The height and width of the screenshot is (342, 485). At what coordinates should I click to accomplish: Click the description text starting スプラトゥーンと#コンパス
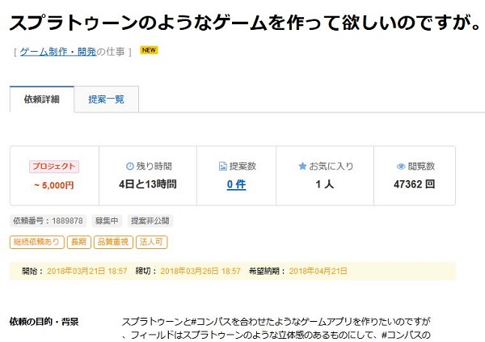[276, 329]
